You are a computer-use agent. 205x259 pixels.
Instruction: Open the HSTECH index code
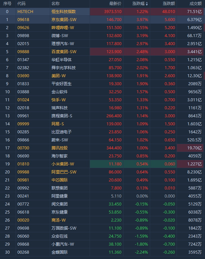pos(25,11)
